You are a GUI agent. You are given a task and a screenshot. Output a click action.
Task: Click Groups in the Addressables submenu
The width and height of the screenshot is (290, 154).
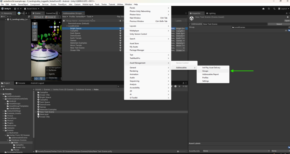pos(205,71)
